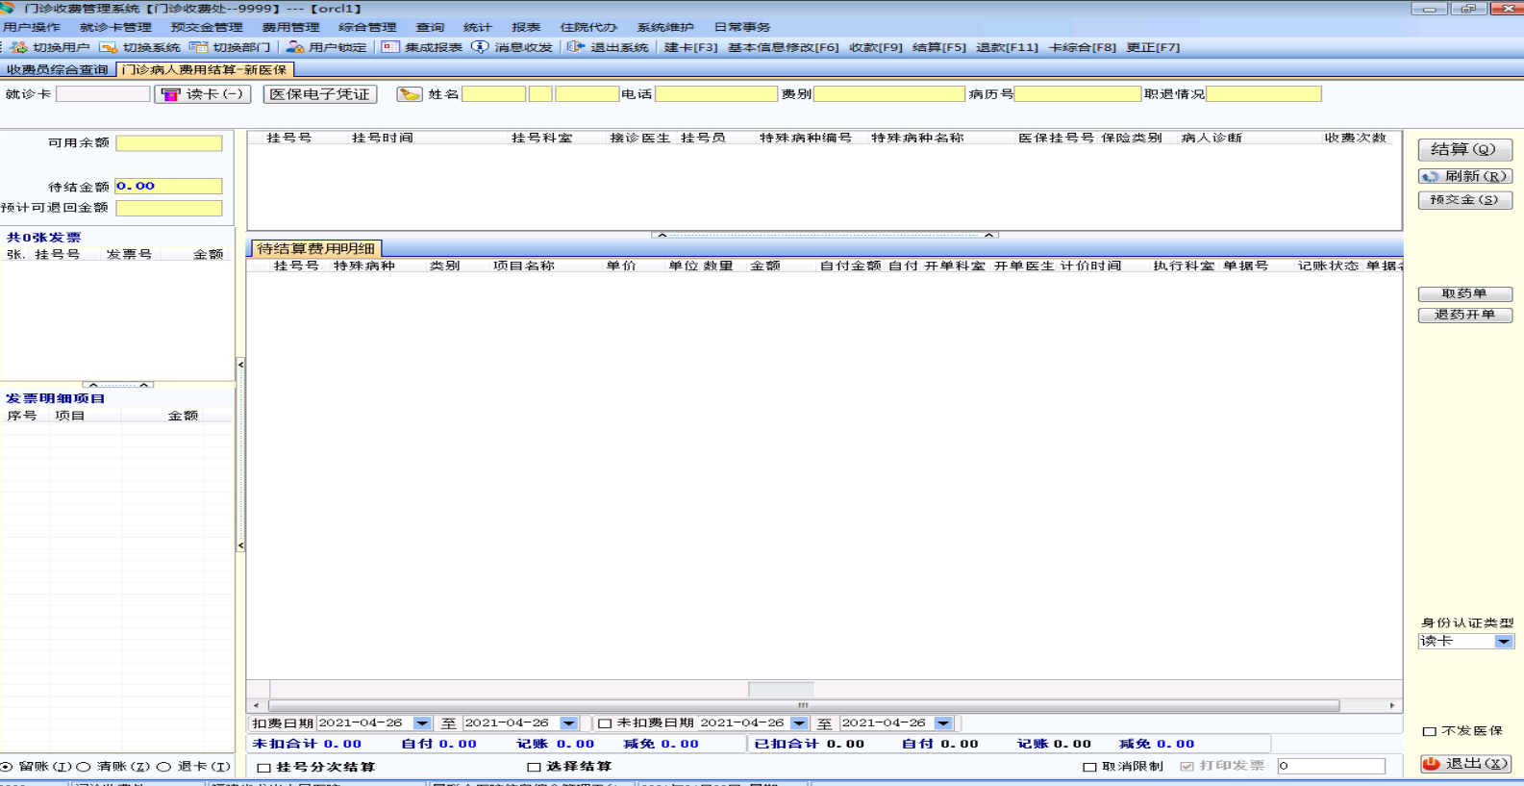Click the 病历号 medical record number field
This screenshot has height=786, width=1524.
pos(1078,94)
